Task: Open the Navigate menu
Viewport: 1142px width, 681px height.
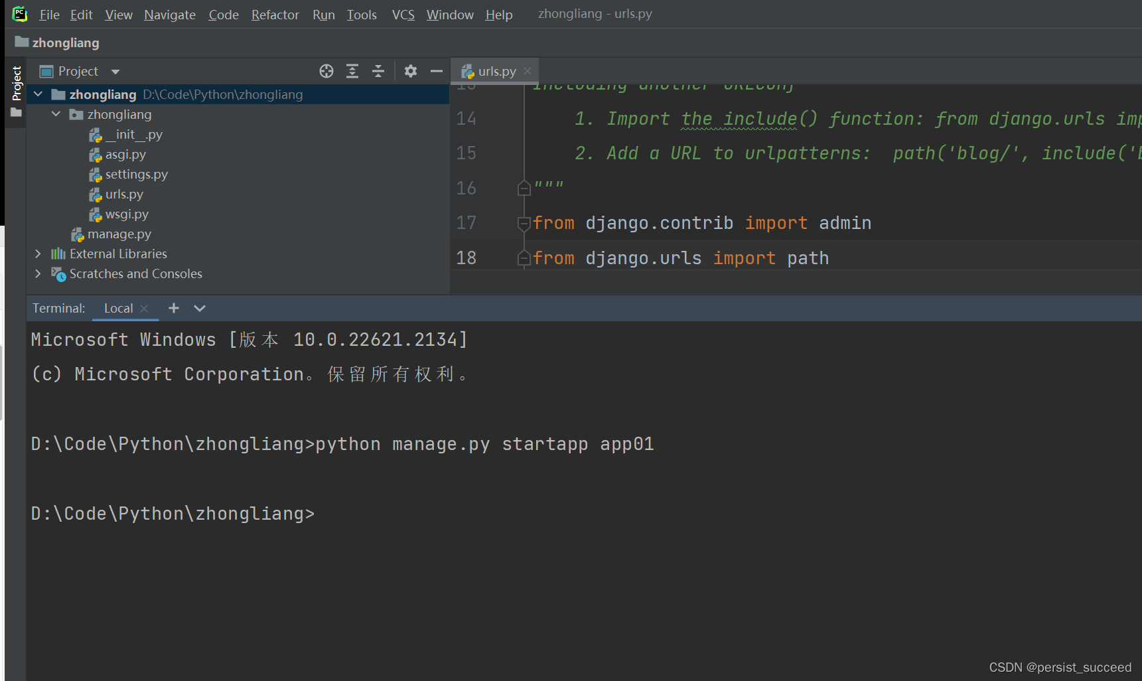Action: [170, 15]
